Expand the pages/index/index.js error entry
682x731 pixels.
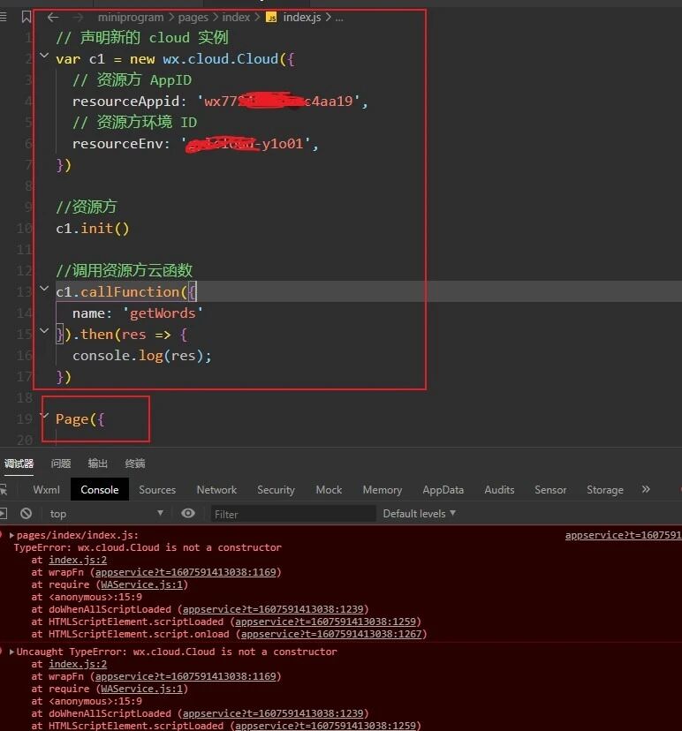point(11,535)
